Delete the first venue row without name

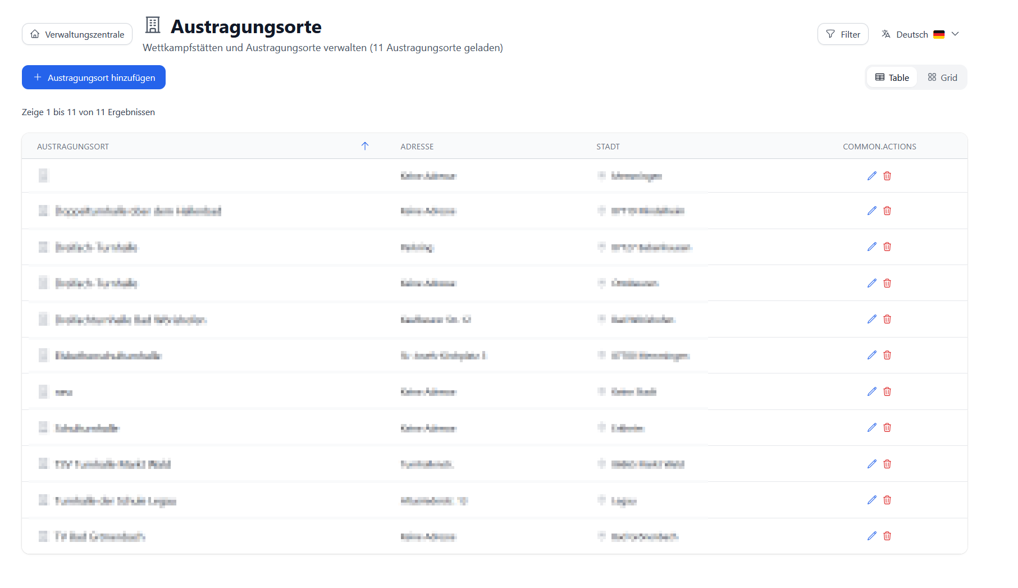click(x=887, y=176)
